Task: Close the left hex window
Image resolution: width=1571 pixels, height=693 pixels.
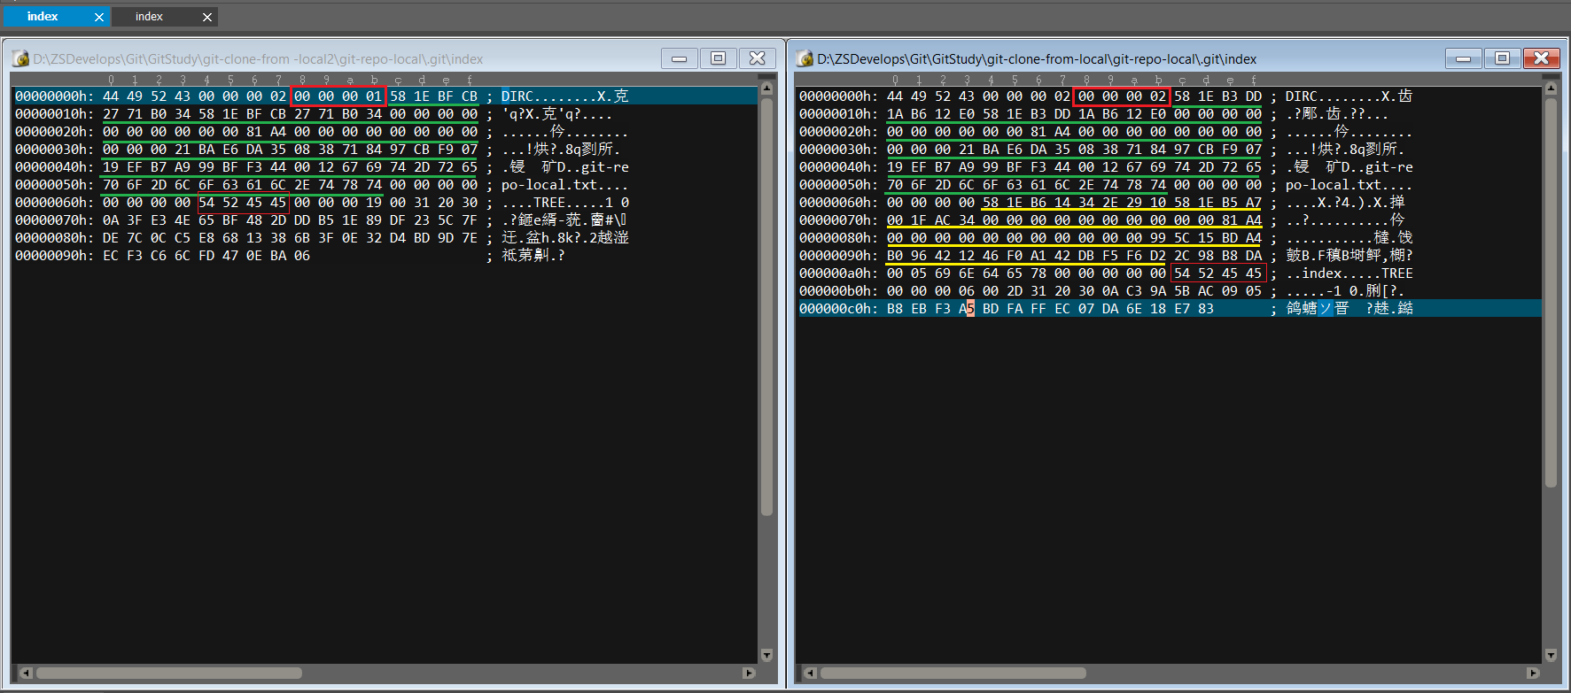Action: click(x=758, y=58)
